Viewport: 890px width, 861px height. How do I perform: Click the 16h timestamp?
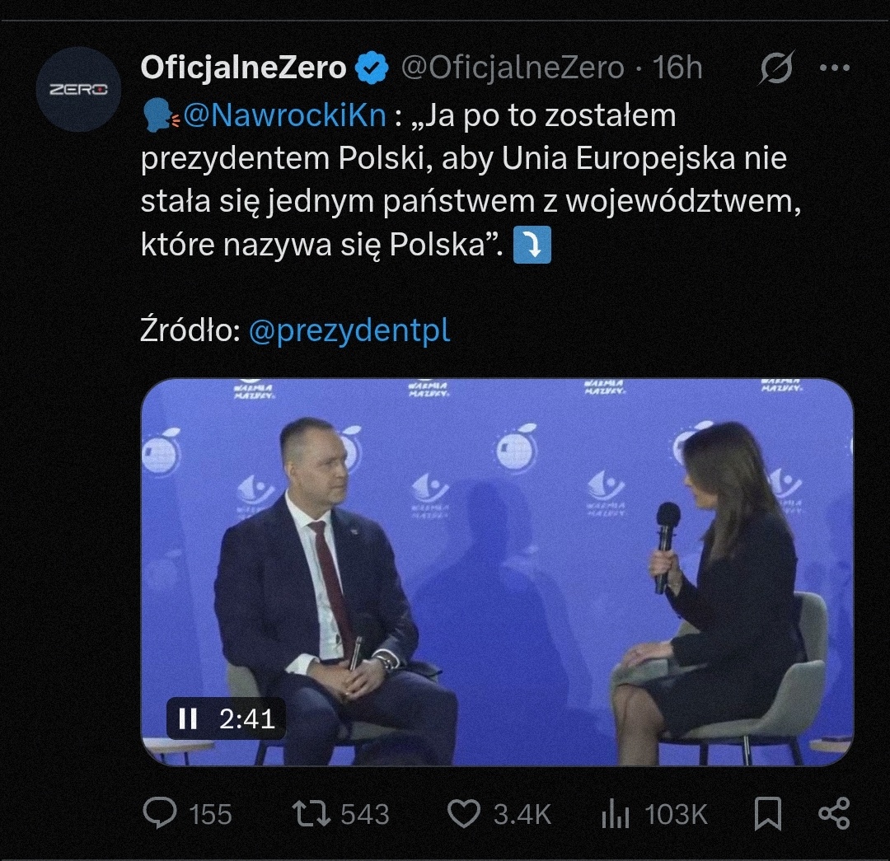677,68
